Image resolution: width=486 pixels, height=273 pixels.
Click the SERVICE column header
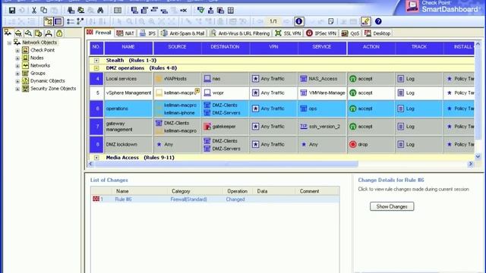(x=322, y=47)
